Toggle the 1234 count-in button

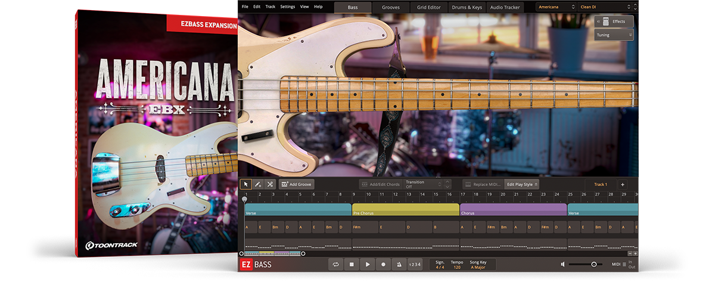pos(415,264)
